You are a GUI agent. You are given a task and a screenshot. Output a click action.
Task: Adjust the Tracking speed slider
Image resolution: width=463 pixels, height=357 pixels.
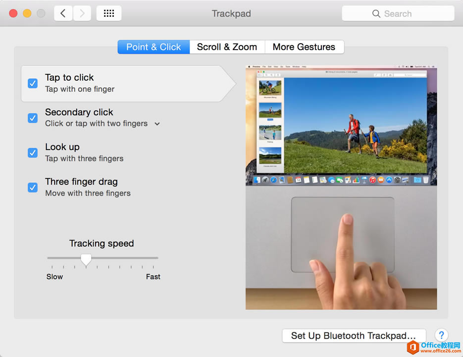pos(86,259)
